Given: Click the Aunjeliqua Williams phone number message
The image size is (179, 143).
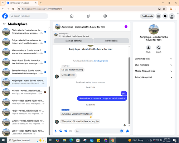Looking at the screenshot, I should 77,114.
